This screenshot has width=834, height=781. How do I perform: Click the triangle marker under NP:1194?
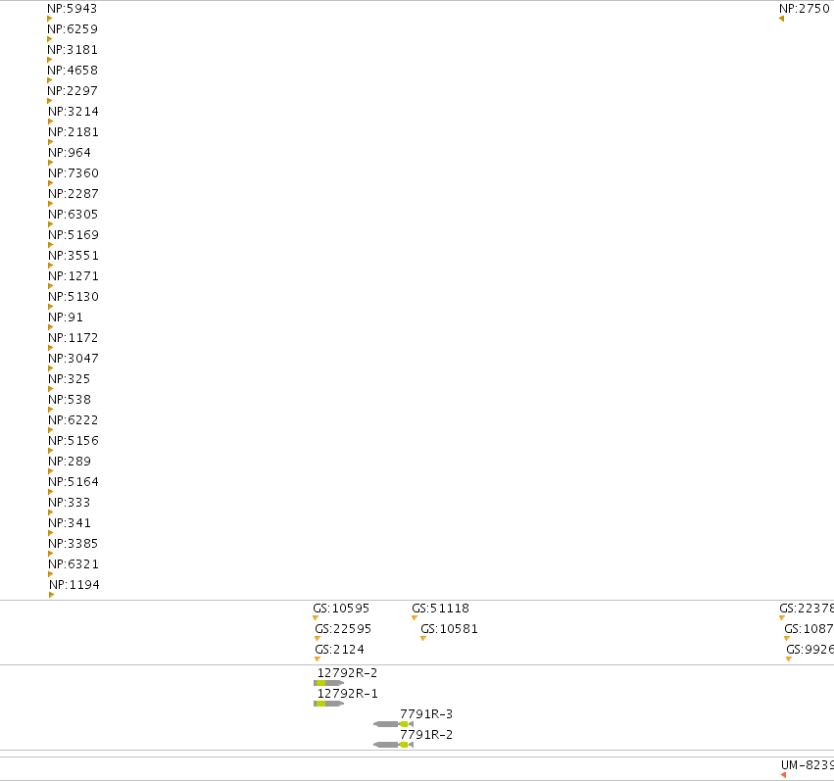(x=52, y=595)
